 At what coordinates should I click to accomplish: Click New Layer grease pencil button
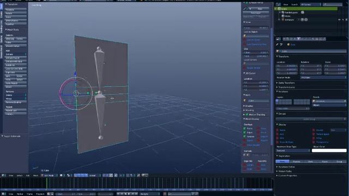256,13
